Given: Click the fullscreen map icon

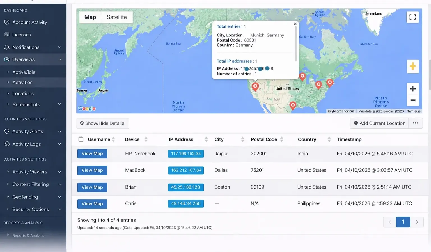Looking at the screenshot, I should tap(412, 17).
